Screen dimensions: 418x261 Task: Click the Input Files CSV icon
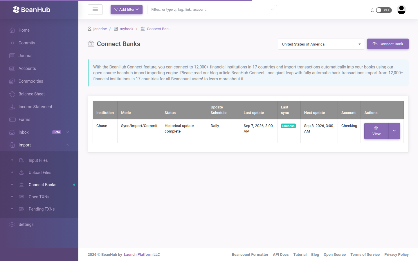pos(21,160)
